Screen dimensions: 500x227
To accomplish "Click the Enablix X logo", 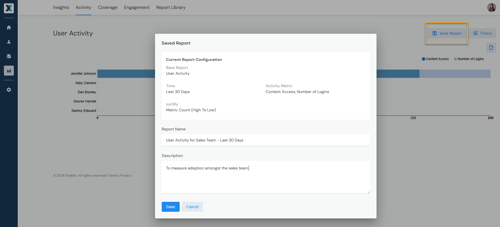I will [9, 8].
